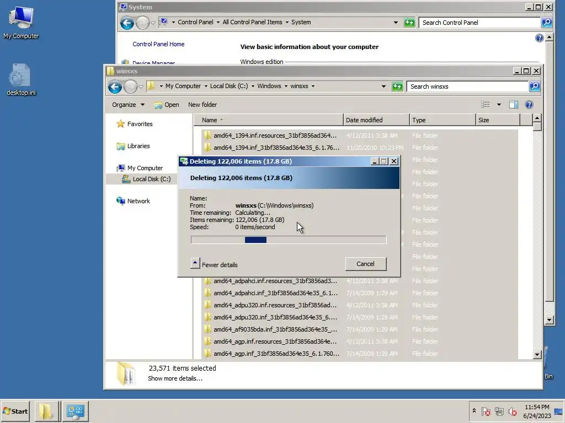Open help in the winsxs window
Viewport: 565px width, 423px height.
pyautogui.click(x=529, y=105)
